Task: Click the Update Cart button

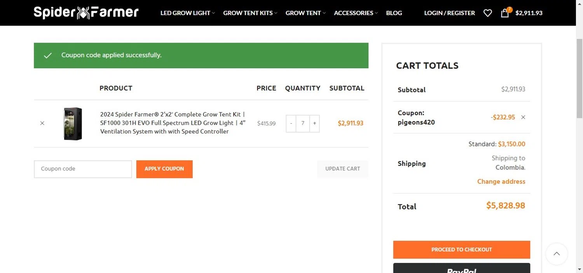Action: (342, 169)
